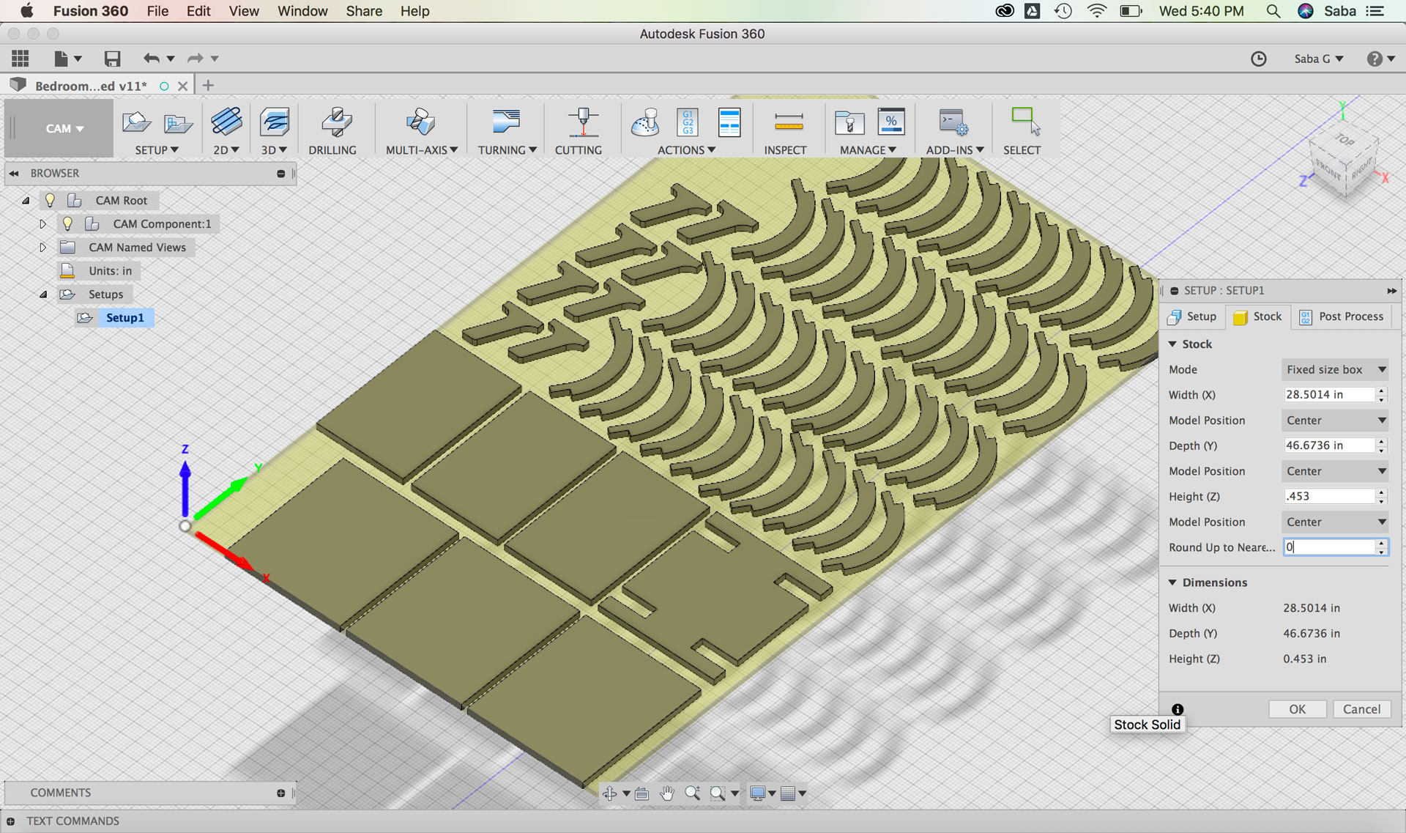Open the job status clock icon

1258,59
